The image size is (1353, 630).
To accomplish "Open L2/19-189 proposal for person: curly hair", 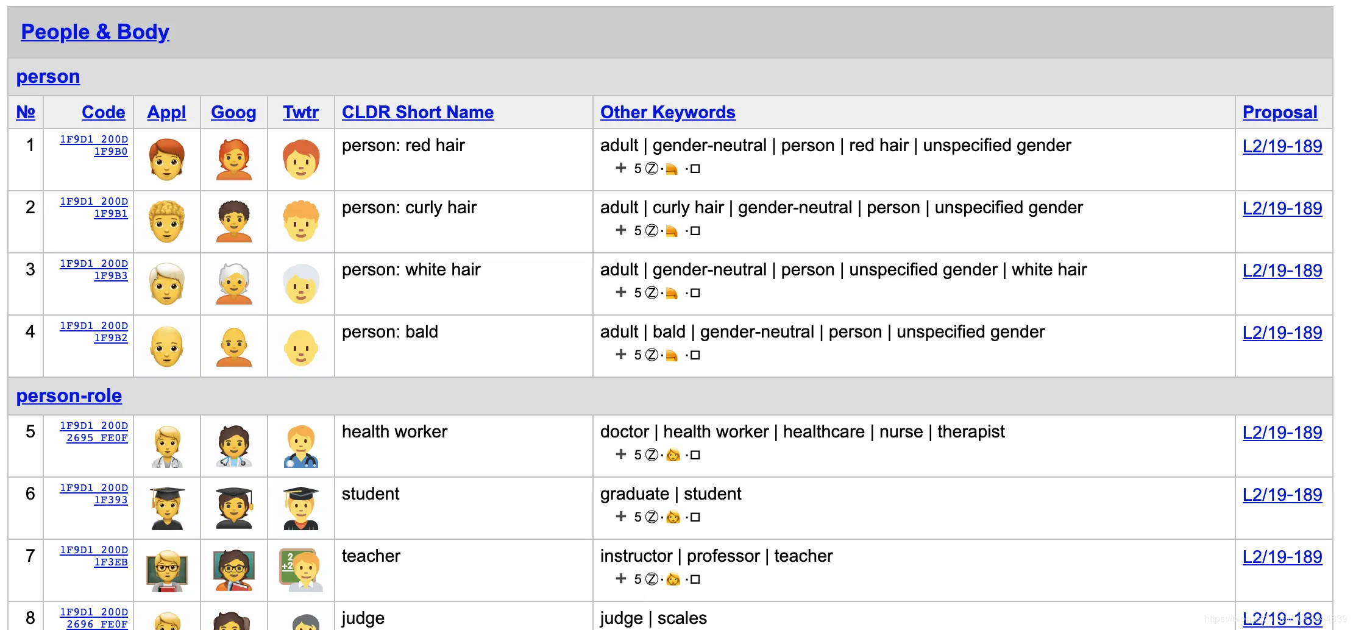I will (x=1282, y=208).
